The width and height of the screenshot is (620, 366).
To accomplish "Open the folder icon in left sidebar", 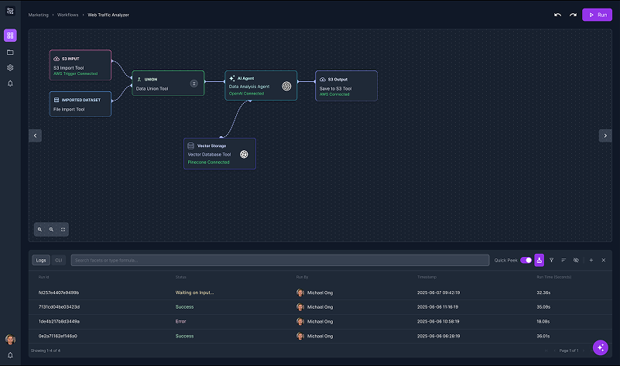I will (x=10, y=52).
